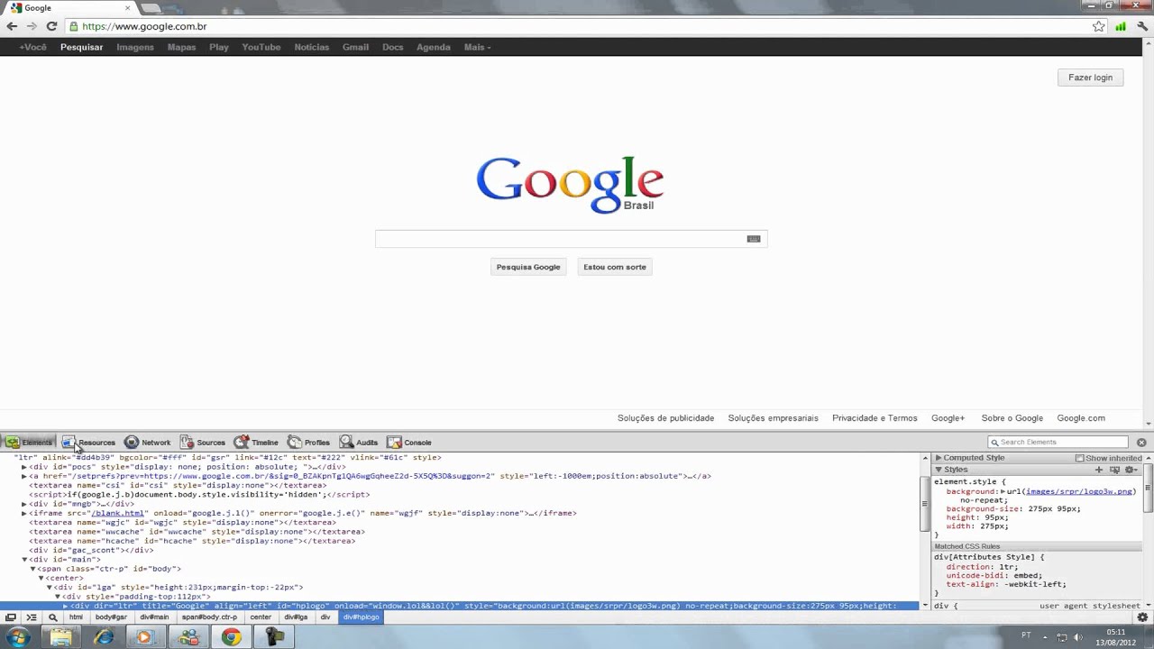Collapse the Styles section

[939, 470]
